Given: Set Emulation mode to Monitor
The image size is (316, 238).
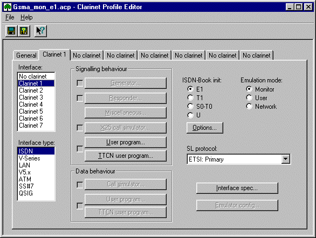Looking at the screenshot, I should tap(249, 89).
